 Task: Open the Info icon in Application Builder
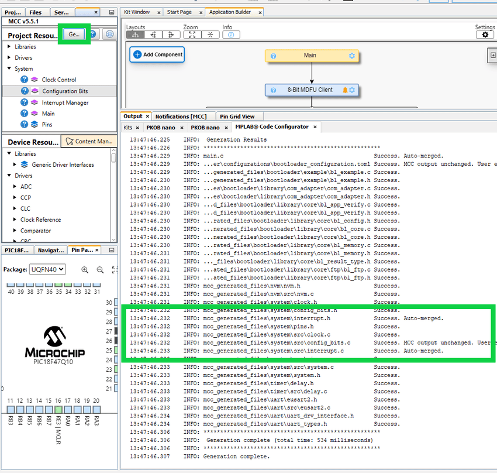230,35
